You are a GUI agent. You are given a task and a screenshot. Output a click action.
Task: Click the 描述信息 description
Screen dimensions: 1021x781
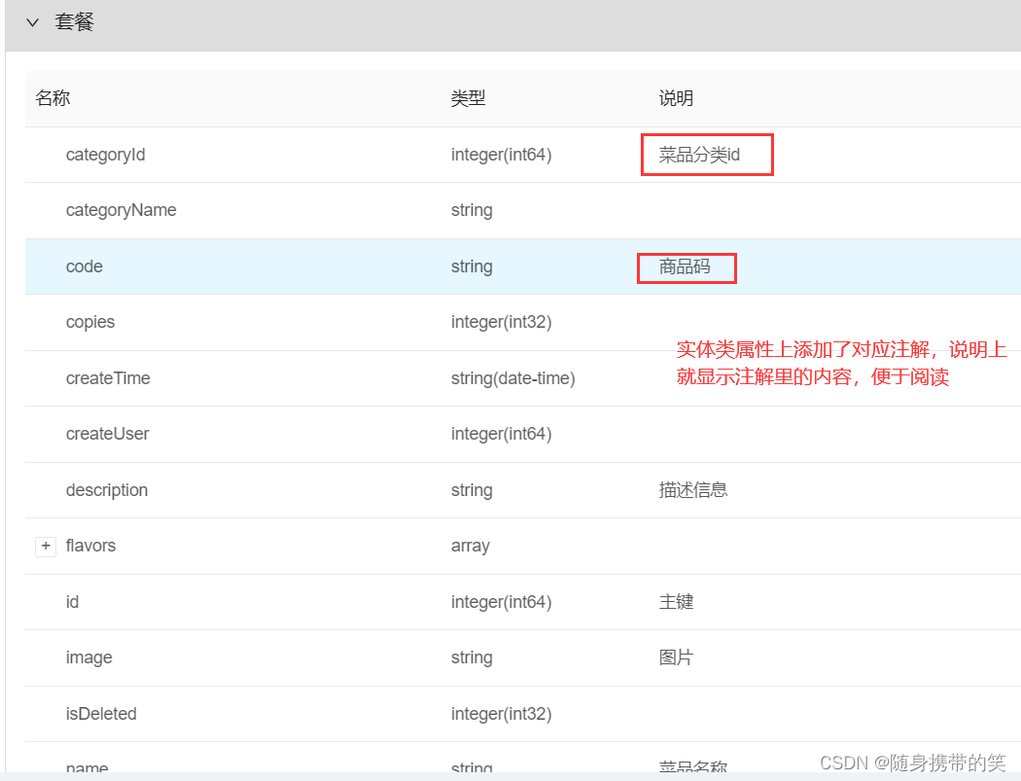pos(692,490)
